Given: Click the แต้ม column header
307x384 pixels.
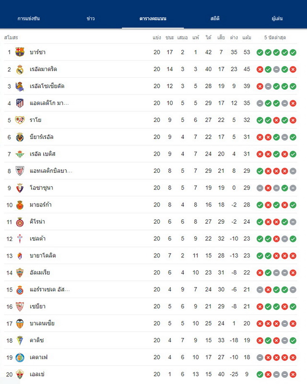Looking at the screenshot, I should pos(247,37).
